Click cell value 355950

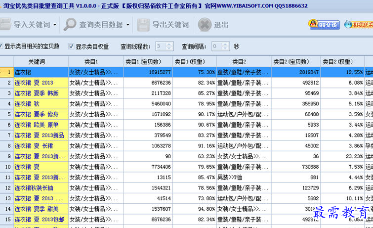tap(296, 104)
